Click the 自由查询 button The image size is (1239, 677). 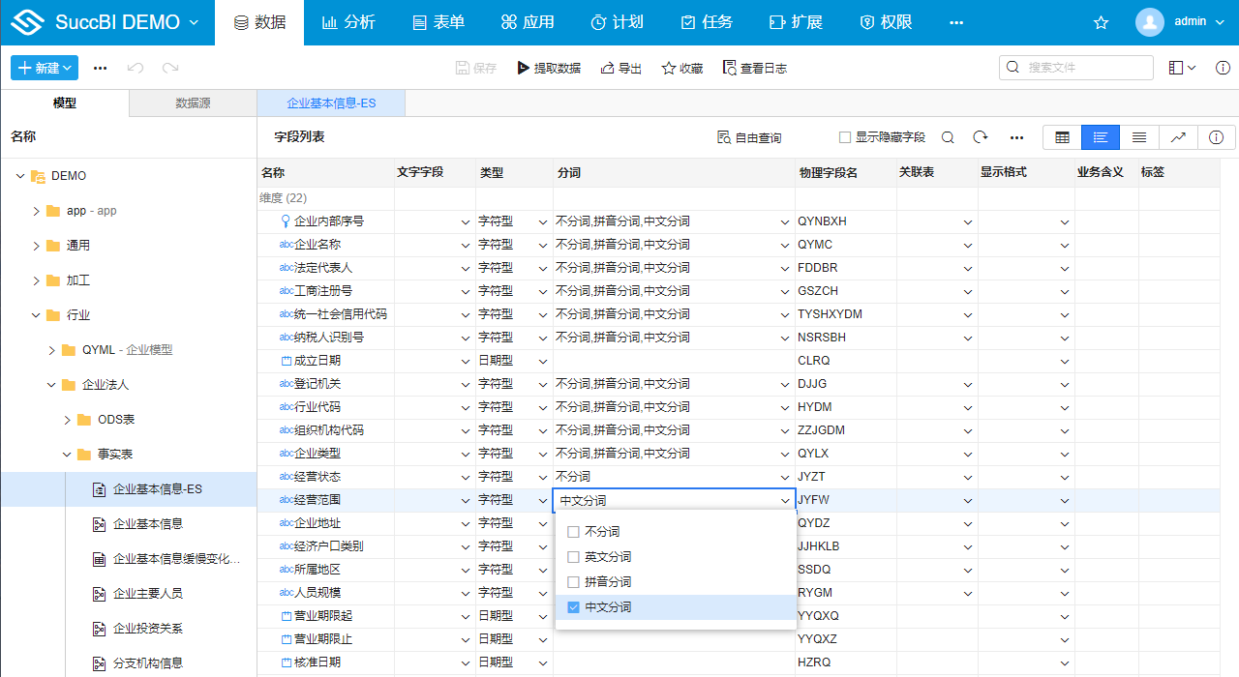point(749,137)
